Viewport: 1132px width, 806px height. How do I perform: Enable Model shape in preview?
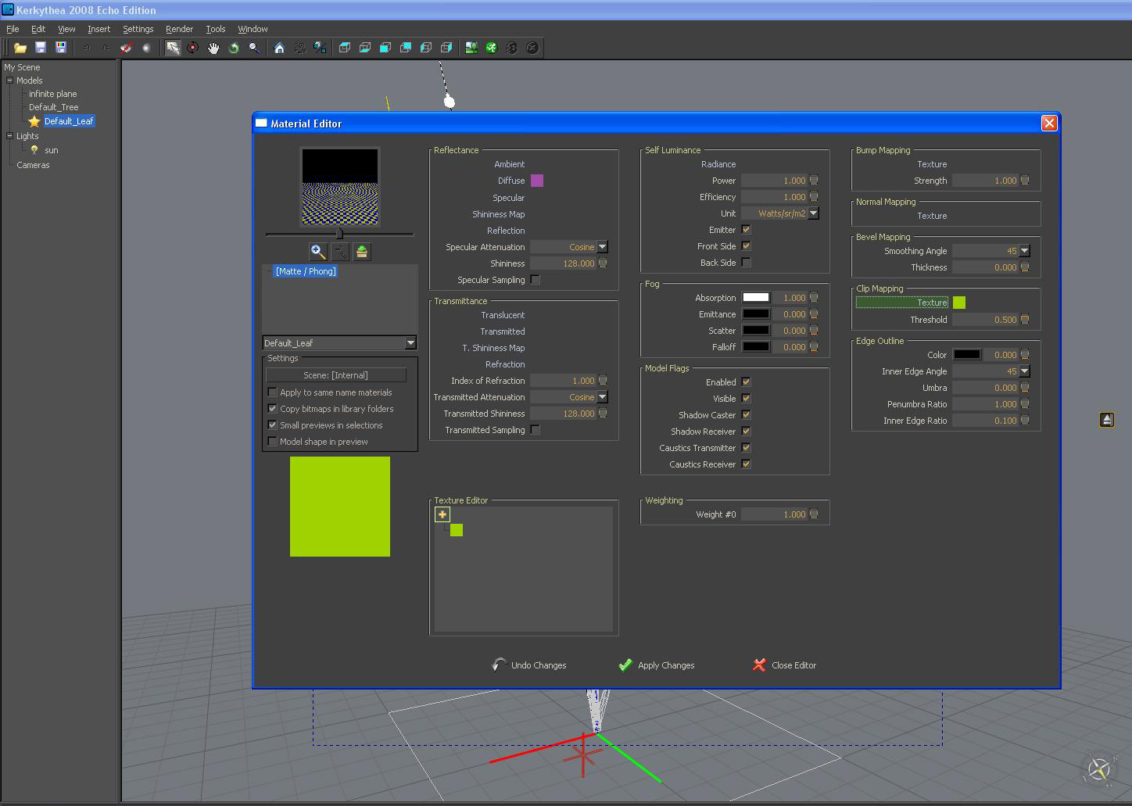[x=273, y=442]
